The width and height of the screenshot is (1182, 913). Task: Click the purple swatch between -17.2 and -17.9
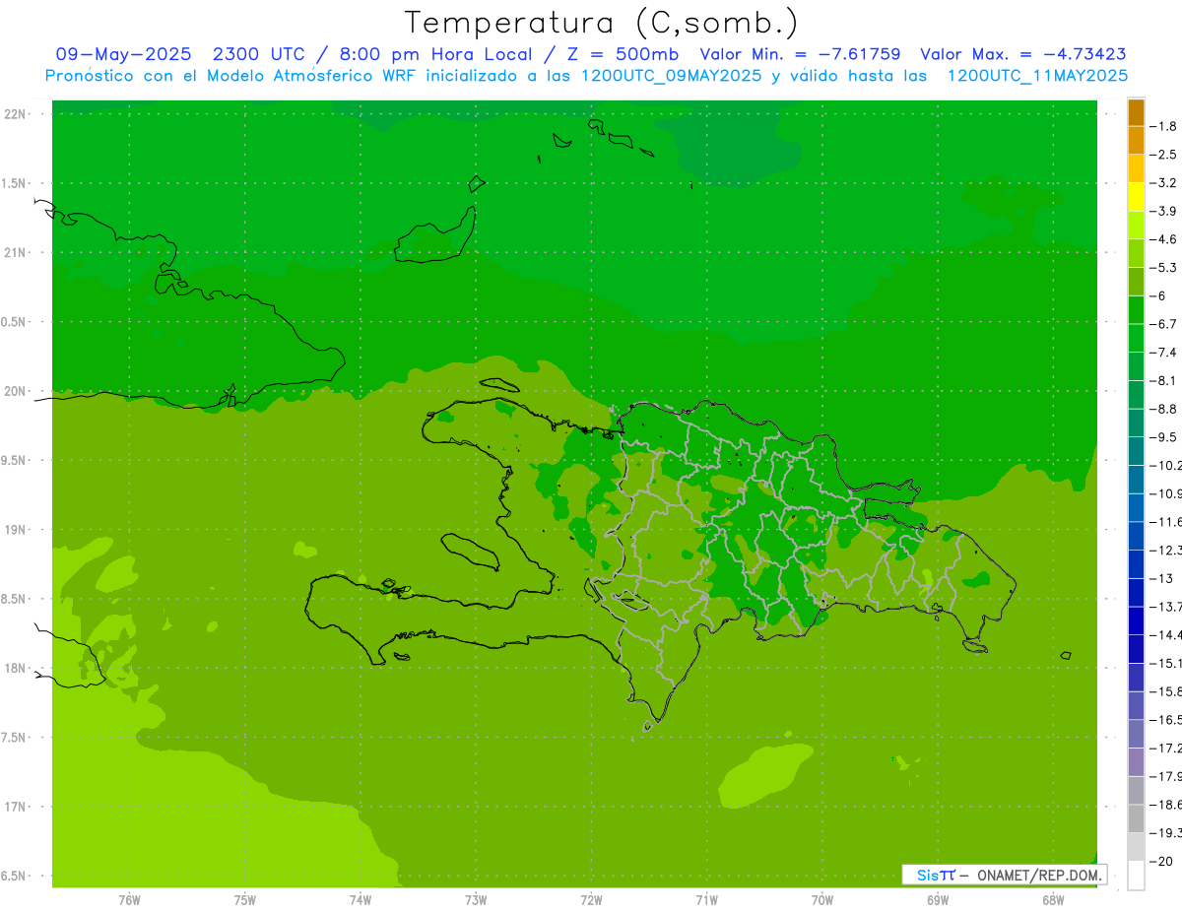click(1136, 762)
